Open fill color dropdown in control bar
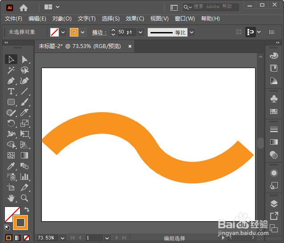Screen dimensions: 284x243 63,32
